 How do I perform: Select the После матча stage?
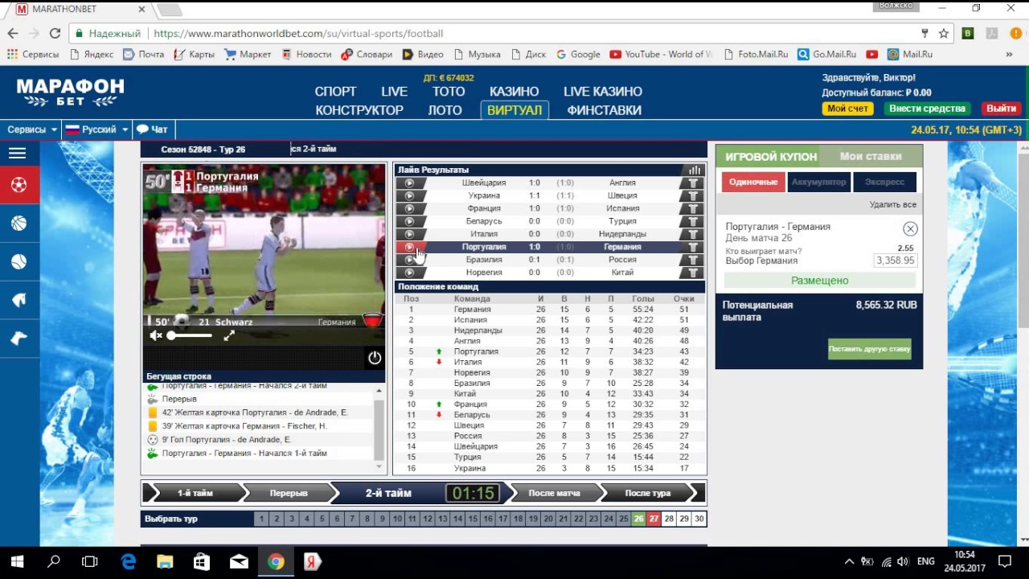[x=554, y=493]
